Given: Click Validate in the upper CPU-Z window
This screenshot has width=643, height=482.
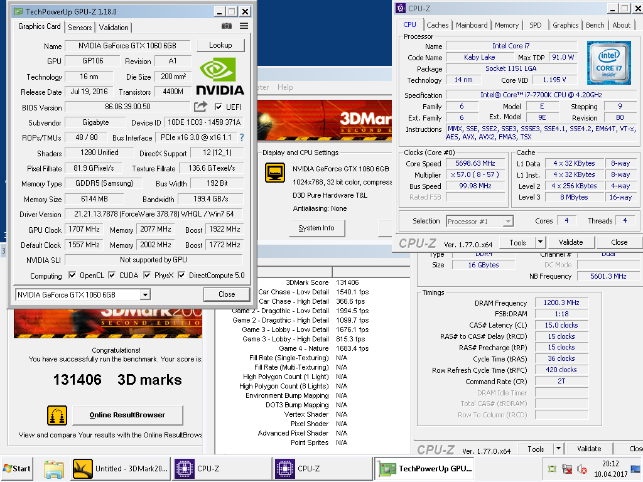Looking at the screenshot, I should tap(570, 242).
